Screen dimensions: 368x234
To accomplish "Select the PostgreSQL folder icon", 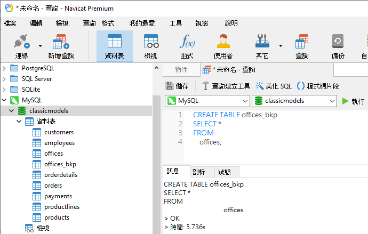I will [14, 68].
